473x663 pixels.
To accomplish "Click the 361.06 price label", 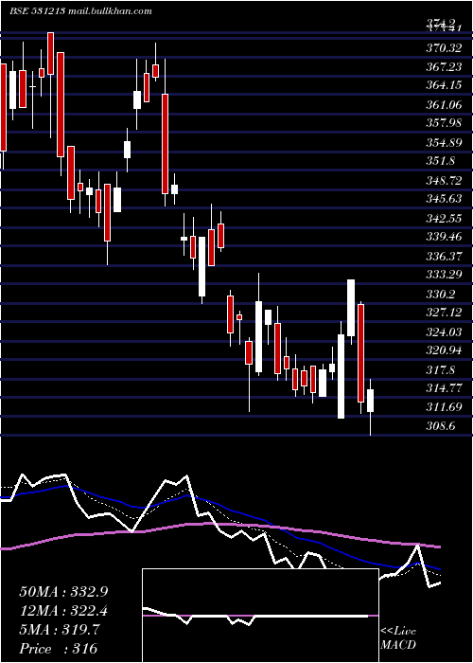I will pyautogui.click(x=444, y=104).
